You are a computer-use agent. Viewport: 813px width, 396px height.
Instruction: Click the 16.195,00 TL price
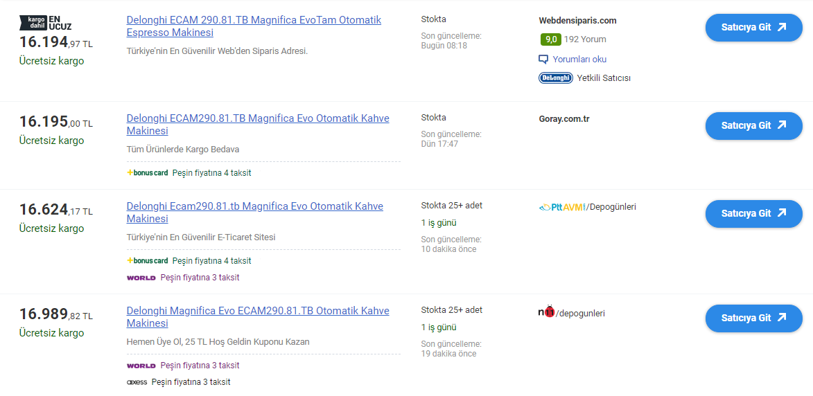coord(56,122)
